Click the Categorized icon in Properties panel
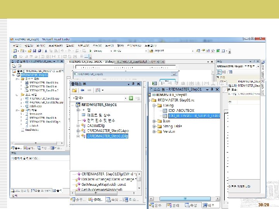 tap(219, 72)
